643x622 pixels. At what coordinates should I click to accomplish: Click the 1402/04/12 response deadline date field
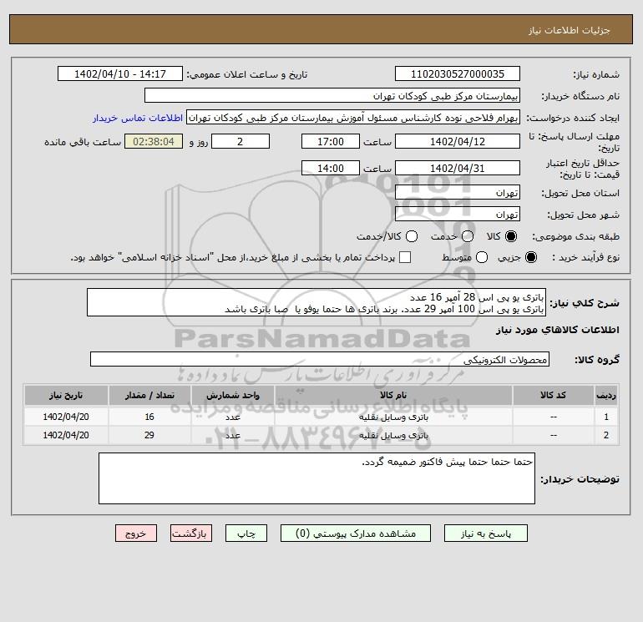click(x=456, y=141)
